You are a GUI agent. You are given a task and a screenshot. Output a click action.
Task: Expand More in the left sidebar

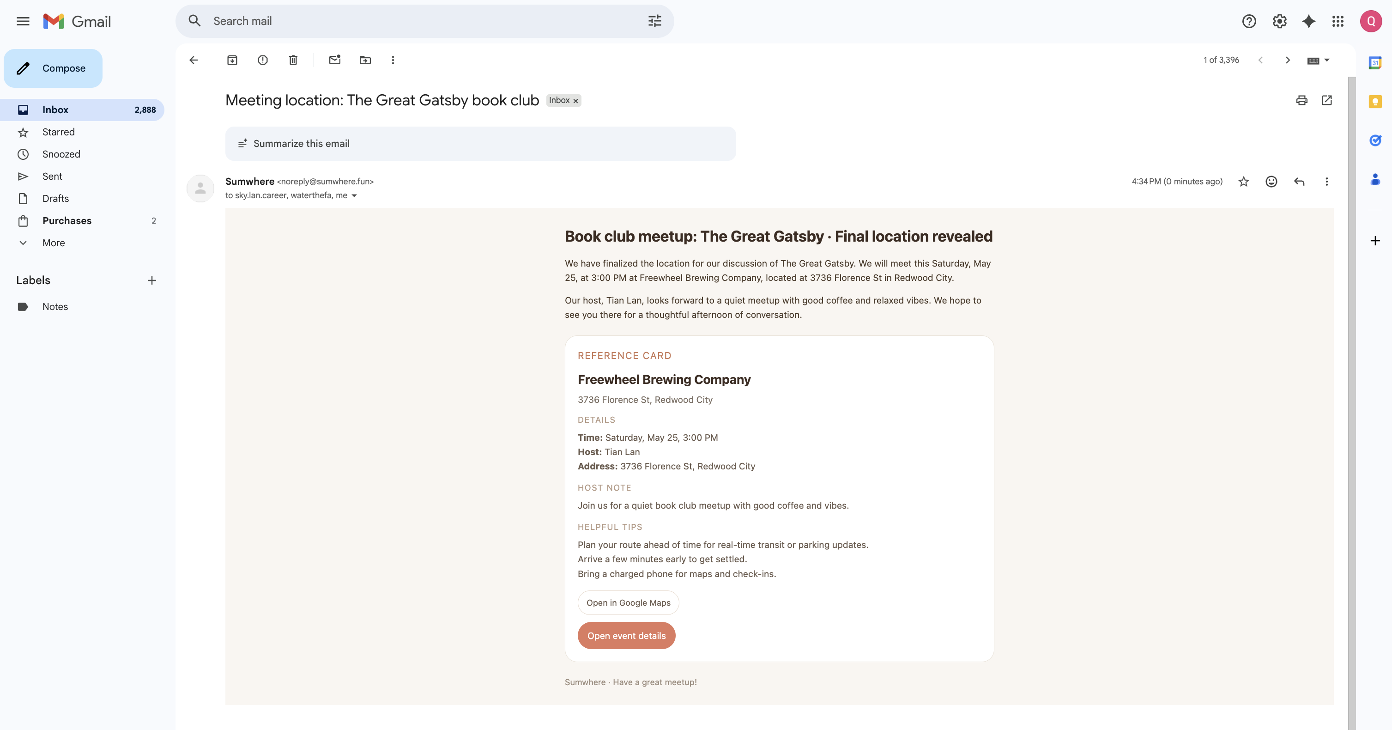pos(54,243)
